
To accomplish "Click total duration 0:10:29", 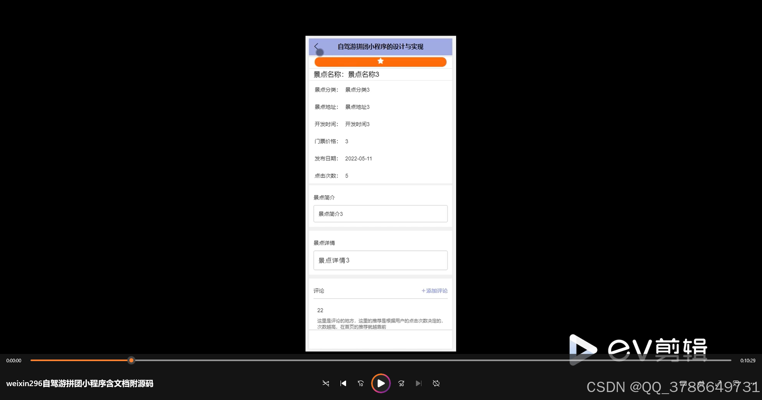I will (x=748, y=361).
